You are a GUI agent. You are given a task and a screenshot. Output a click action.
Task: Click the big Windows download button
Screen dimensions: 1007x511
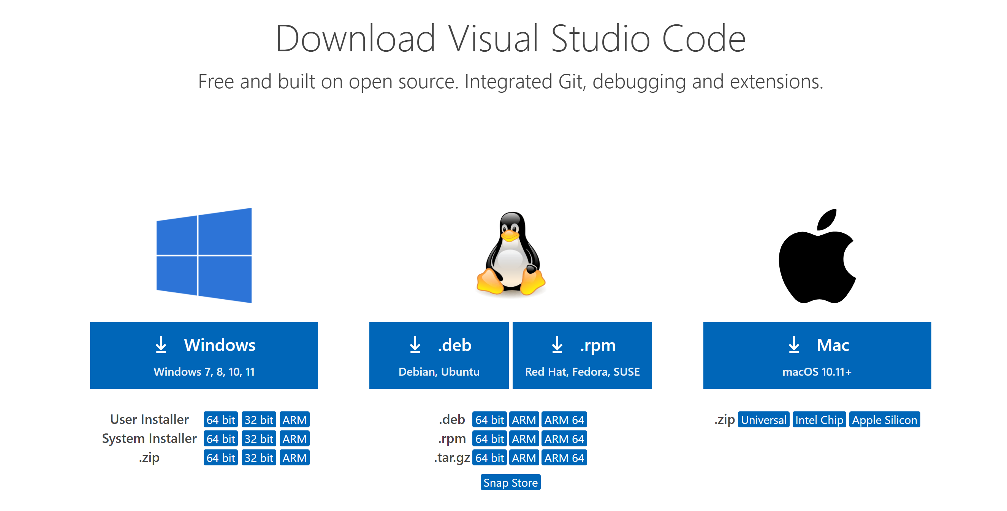tap(204, 355)
